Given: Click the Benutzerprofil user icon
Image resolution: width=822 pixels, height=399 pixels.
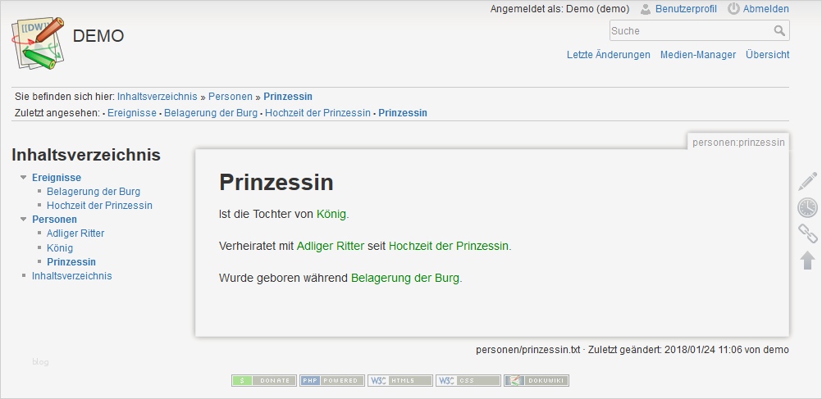Looking at the screenshot, I should coord(646,9).
